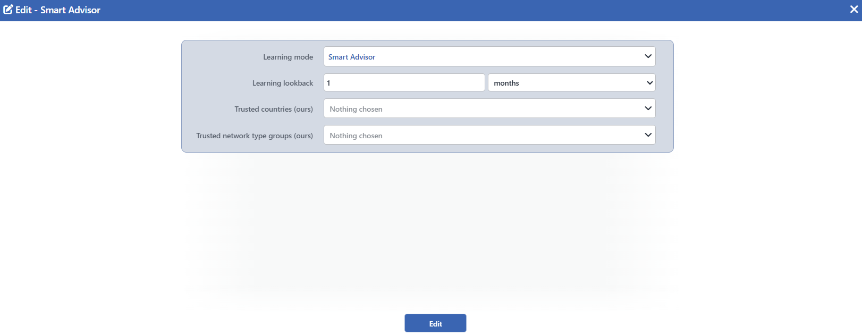Click the chevron arrow of months selector
Viewport: 862px width, 335px height.
click(649, 83)
